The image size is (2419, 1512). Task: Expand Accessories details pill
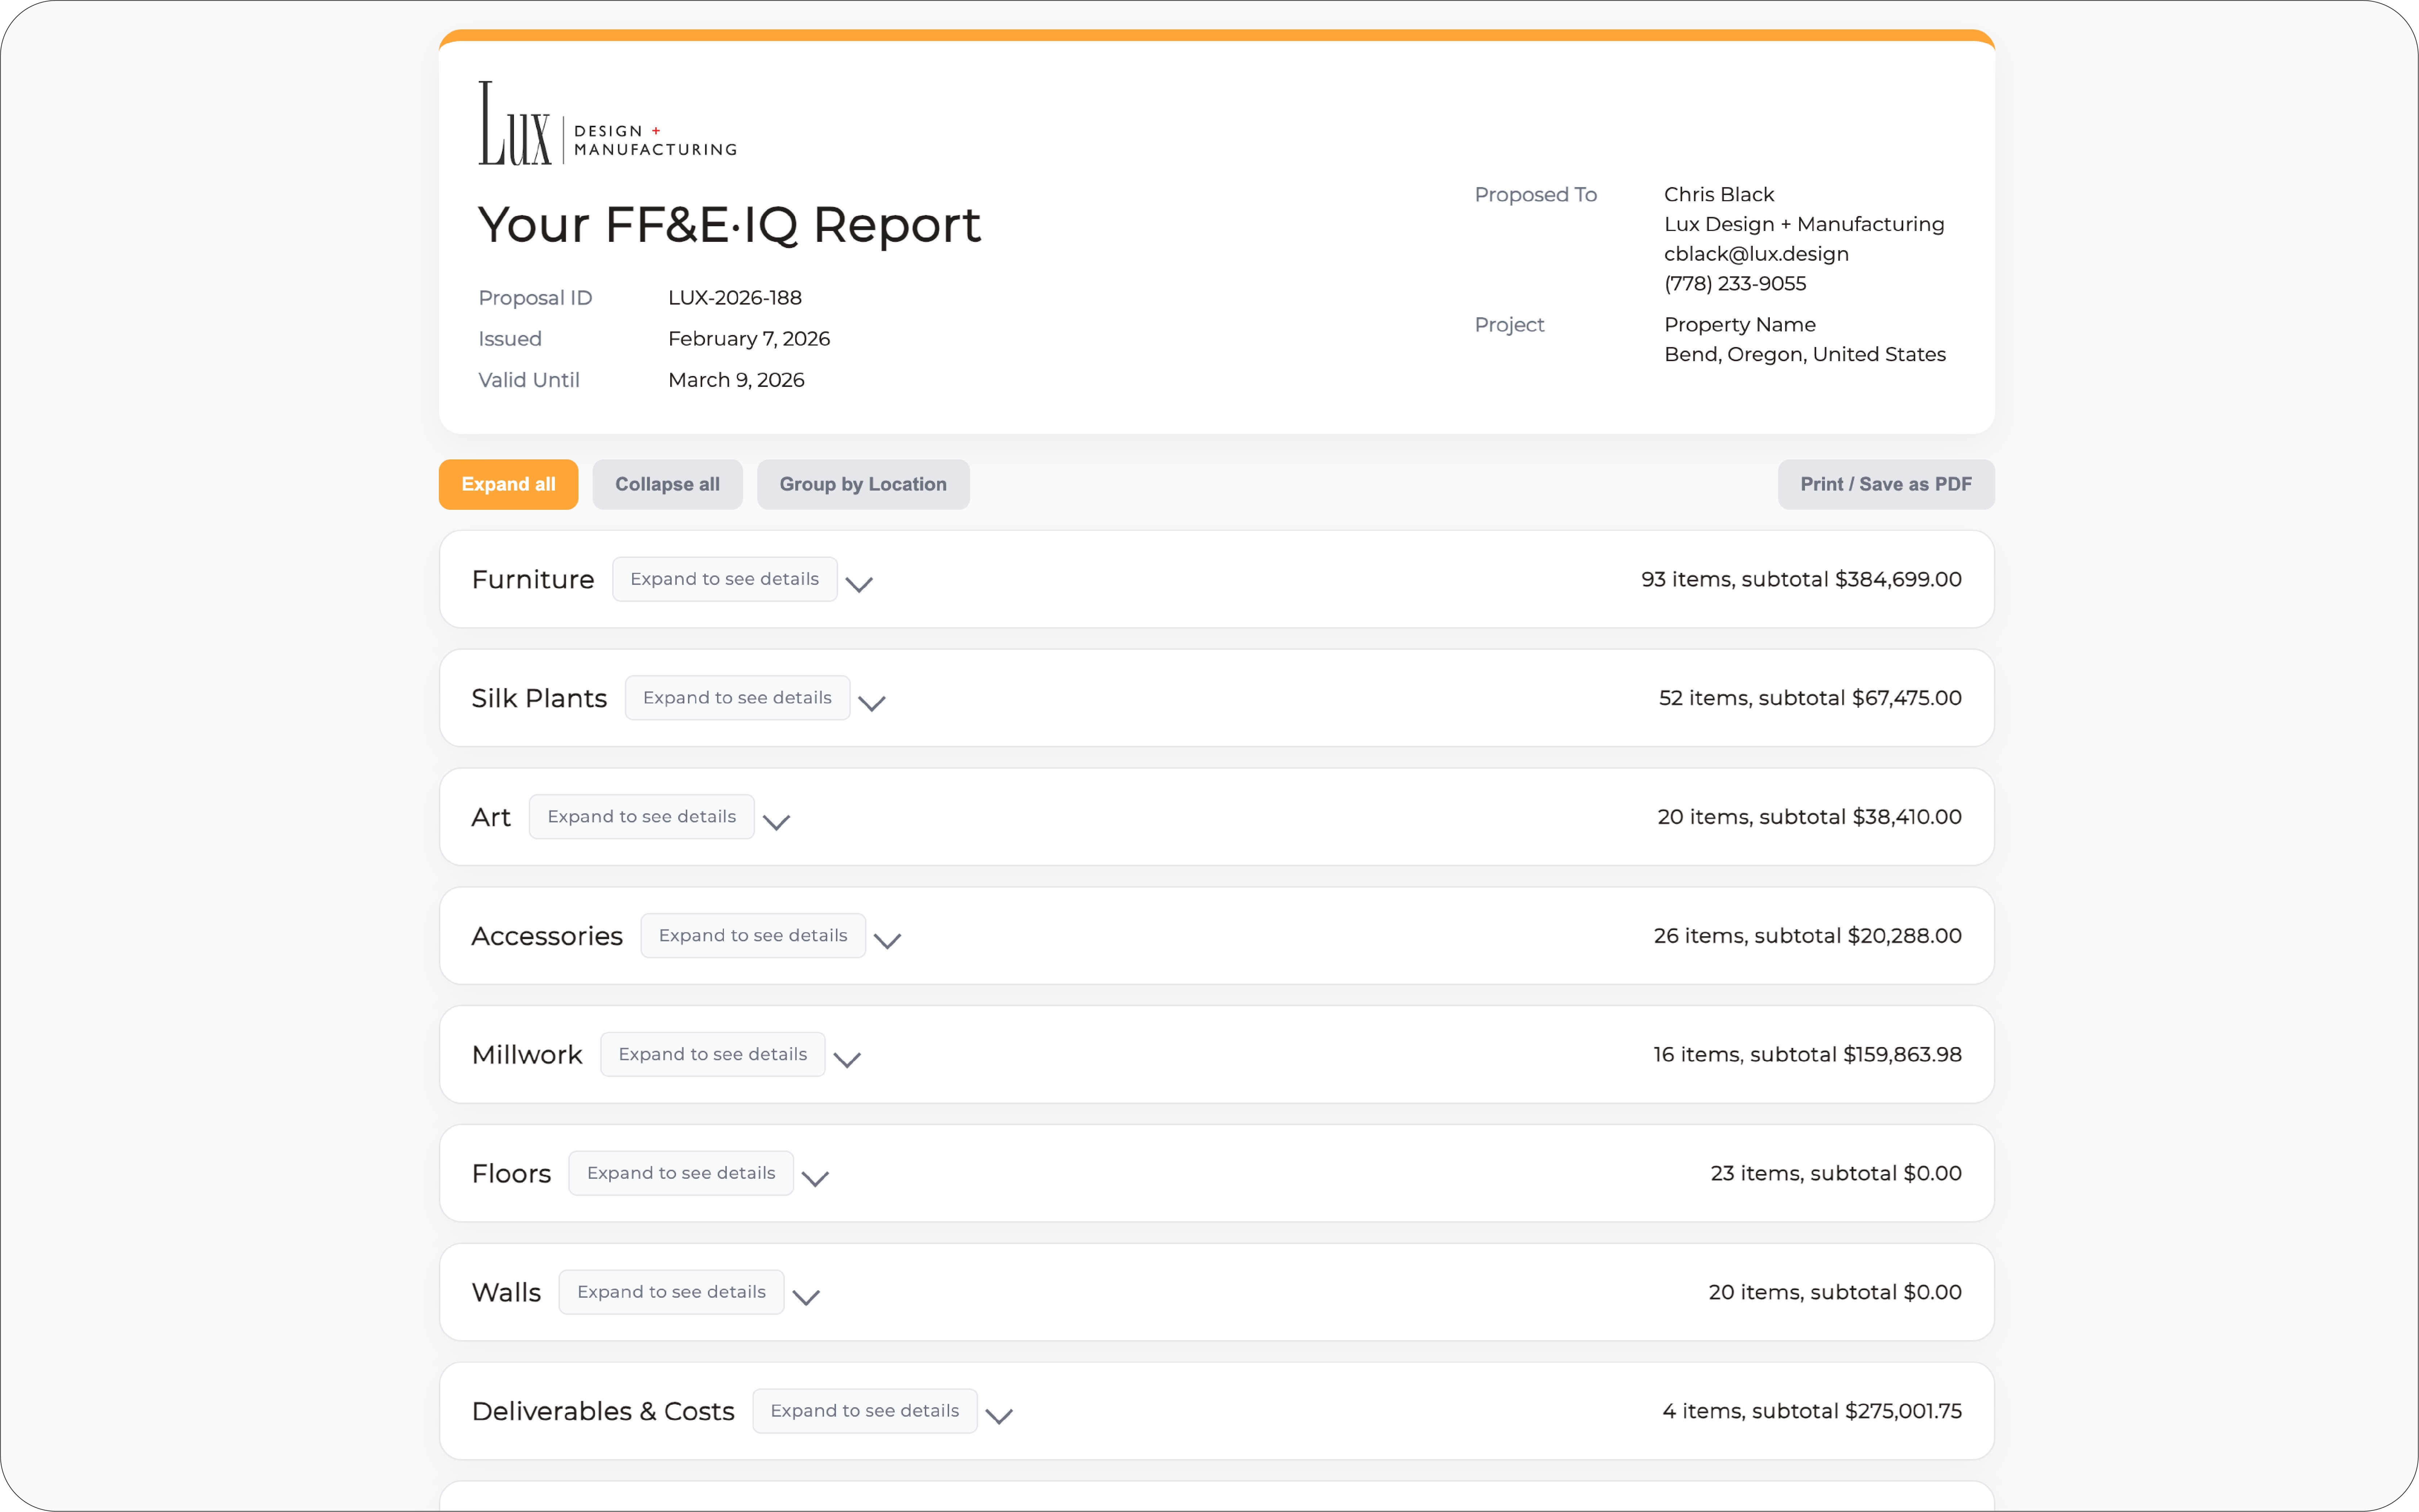[x=752, y=936]
